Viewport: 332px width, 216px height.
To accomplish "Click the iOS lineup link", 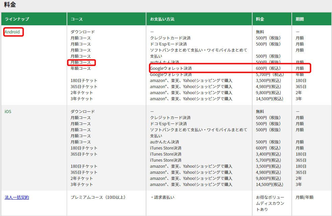I will tap(8, 111).
